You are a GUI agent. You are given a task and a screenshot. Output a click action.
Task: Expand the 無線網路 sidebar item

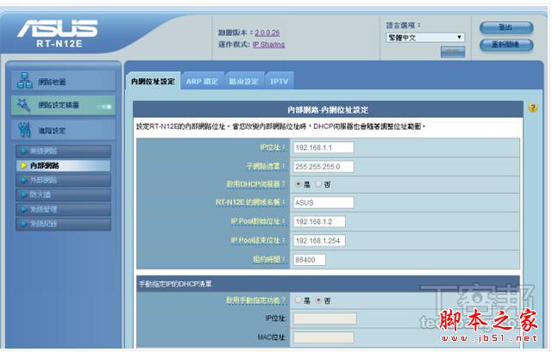(63, 151)
